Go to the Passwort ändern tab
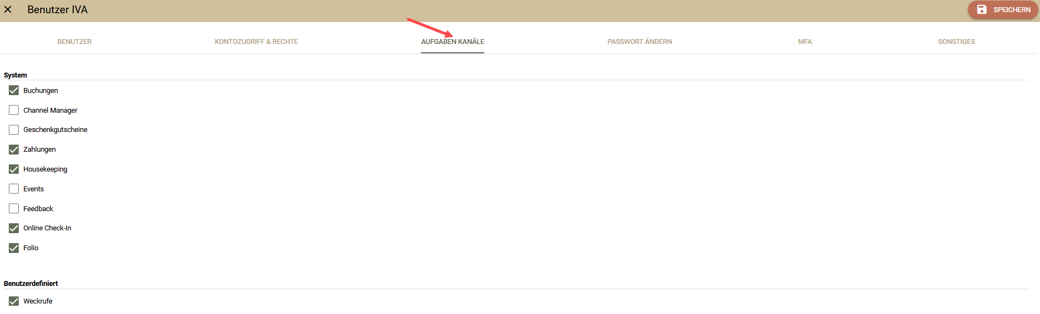1040x314 pixels. (639, 42)
